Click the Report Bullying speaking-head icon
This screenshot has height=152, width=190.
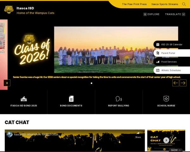pos(119,99)
